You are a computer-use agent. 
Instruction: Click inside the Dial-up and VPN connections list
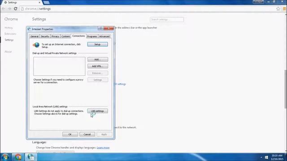click(x=59, y=66)
